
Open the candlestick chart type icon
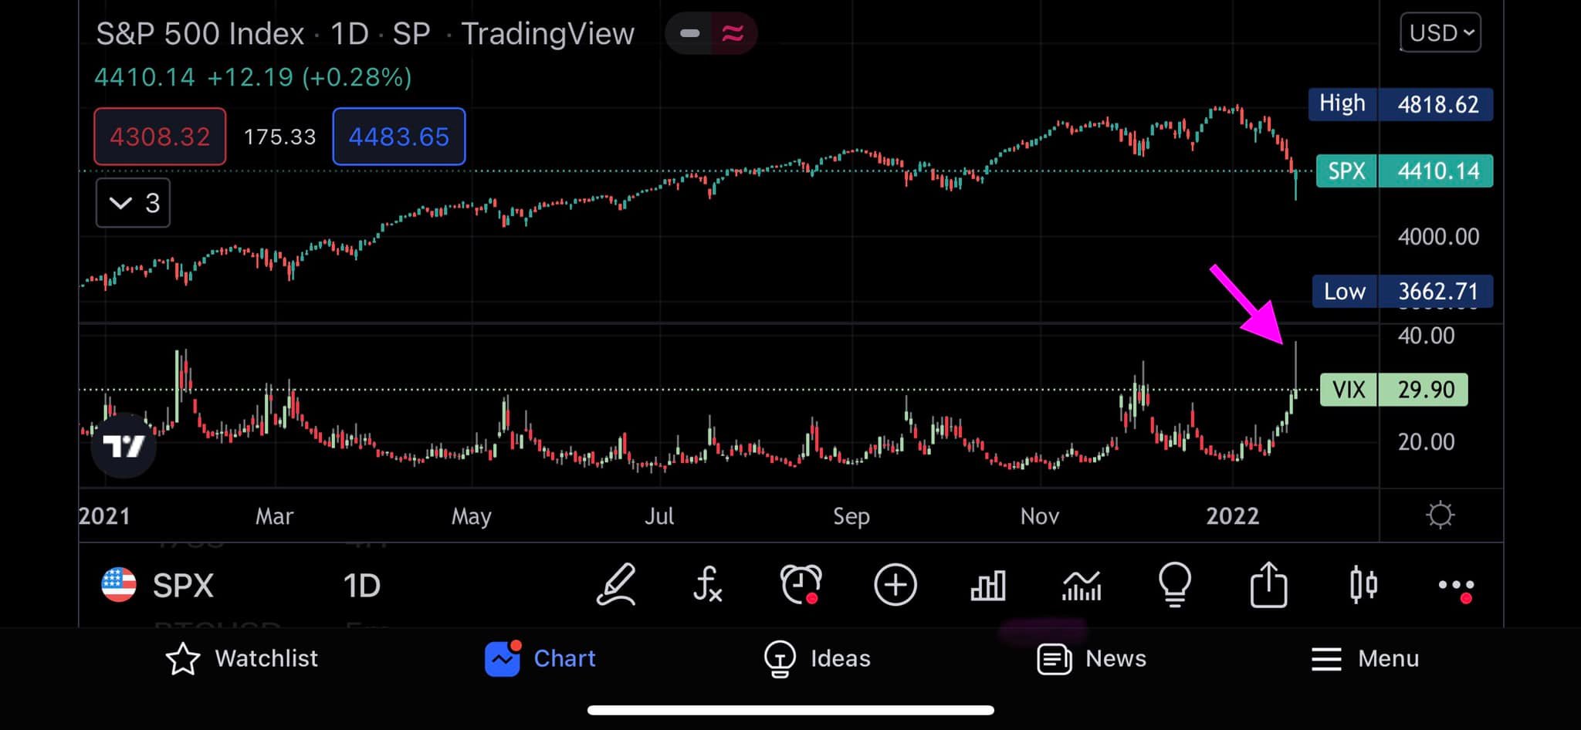pos(1363,585)
